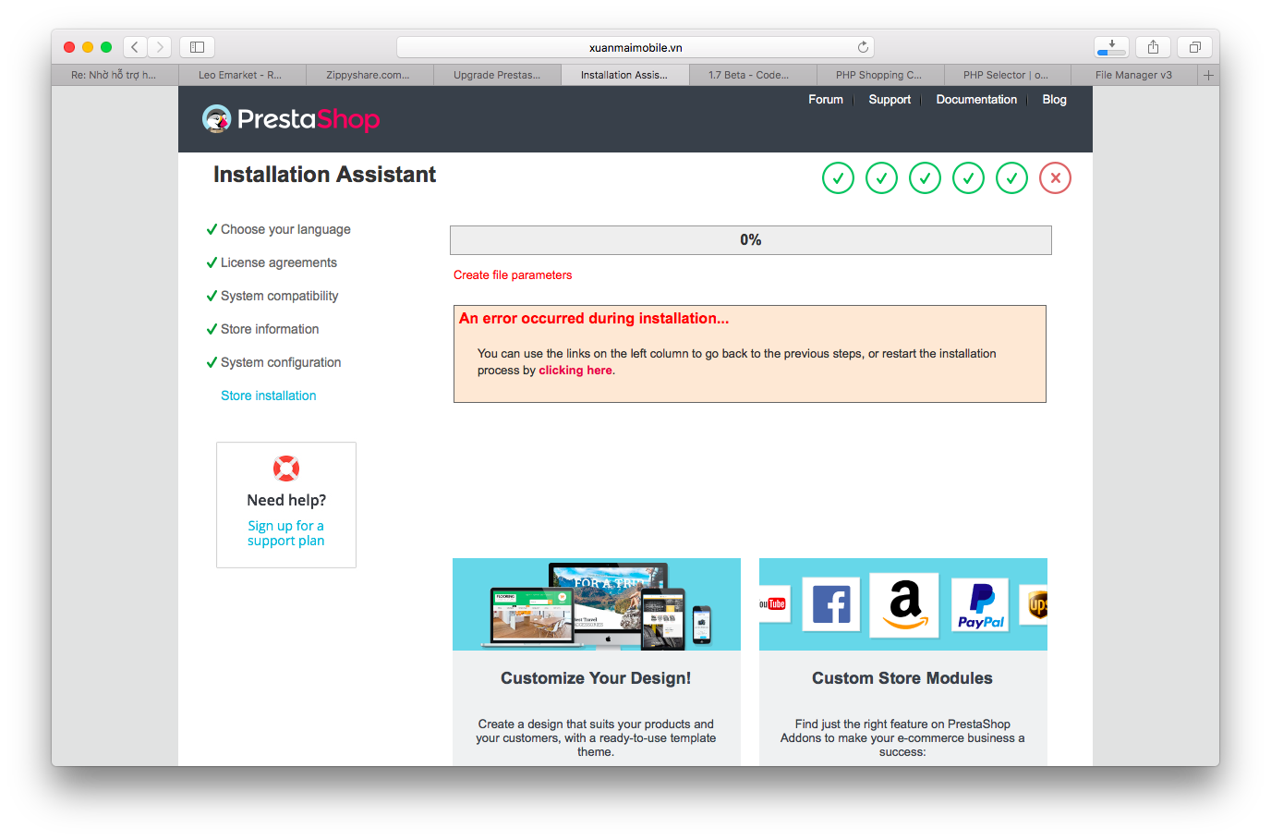Switch to the 'PHP Shopping C...' tab
This screenshot has width=1271, height=840.
[x=879, y=75]
